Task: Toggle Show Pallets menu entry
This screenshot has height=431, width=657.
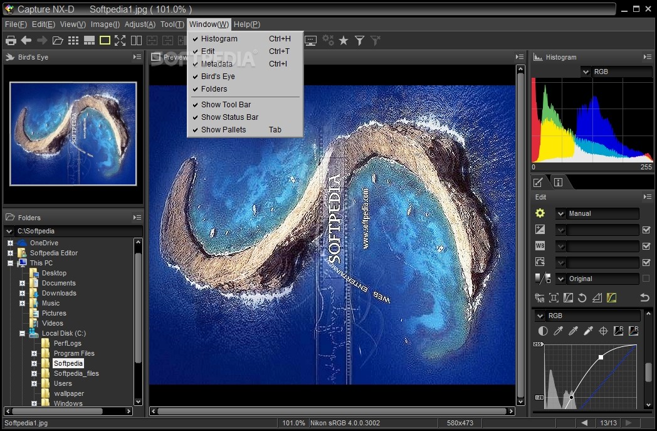Action: [x=245, y=130]
